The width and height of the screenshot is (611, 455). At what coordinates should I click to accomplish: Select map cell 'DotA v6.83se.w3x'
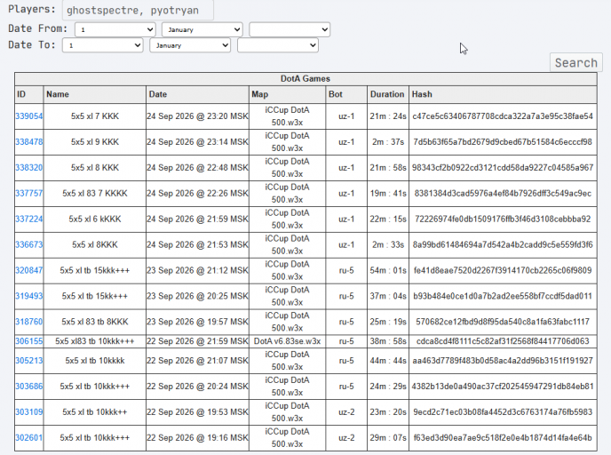point(287,341)
